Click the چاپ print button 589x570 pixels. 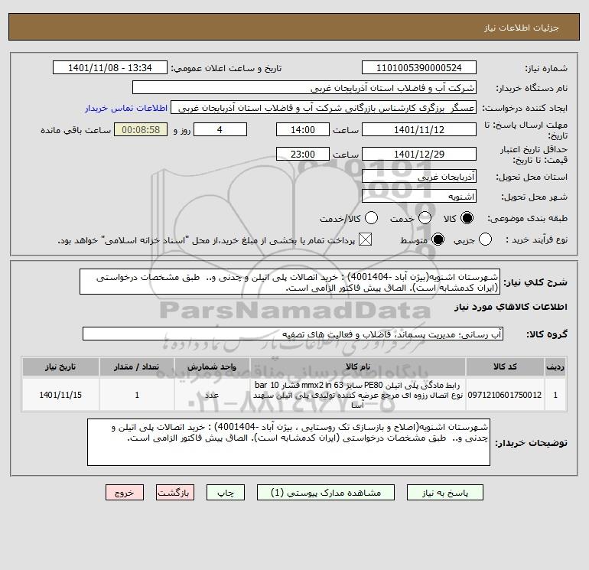(226, 493)
